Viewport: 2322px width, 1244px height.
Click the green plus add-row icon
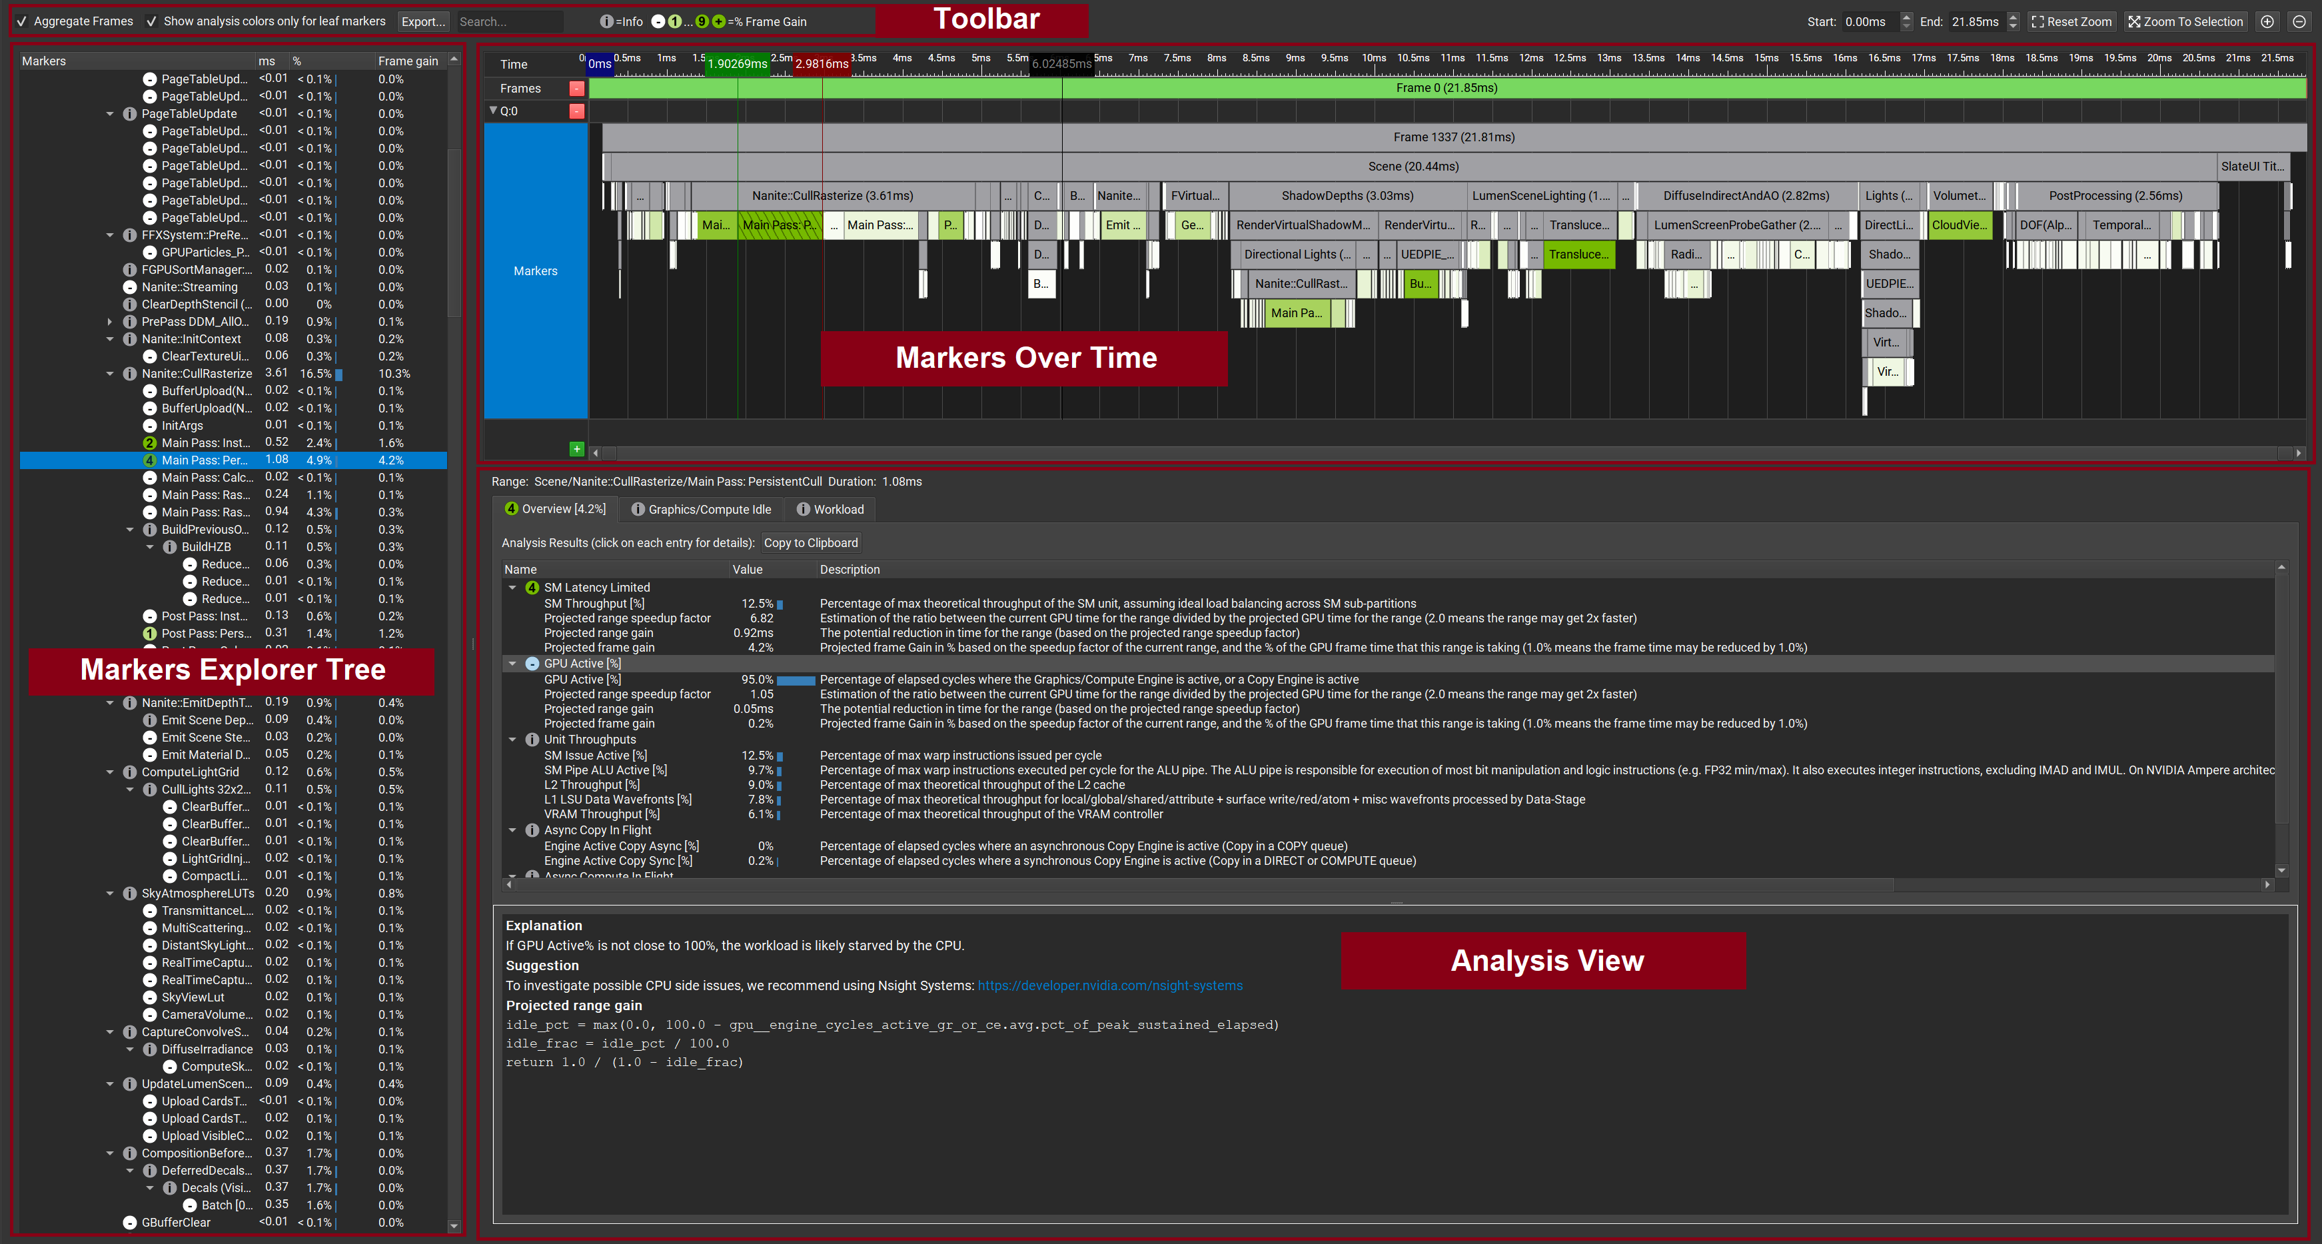click(x=577, y=449)
